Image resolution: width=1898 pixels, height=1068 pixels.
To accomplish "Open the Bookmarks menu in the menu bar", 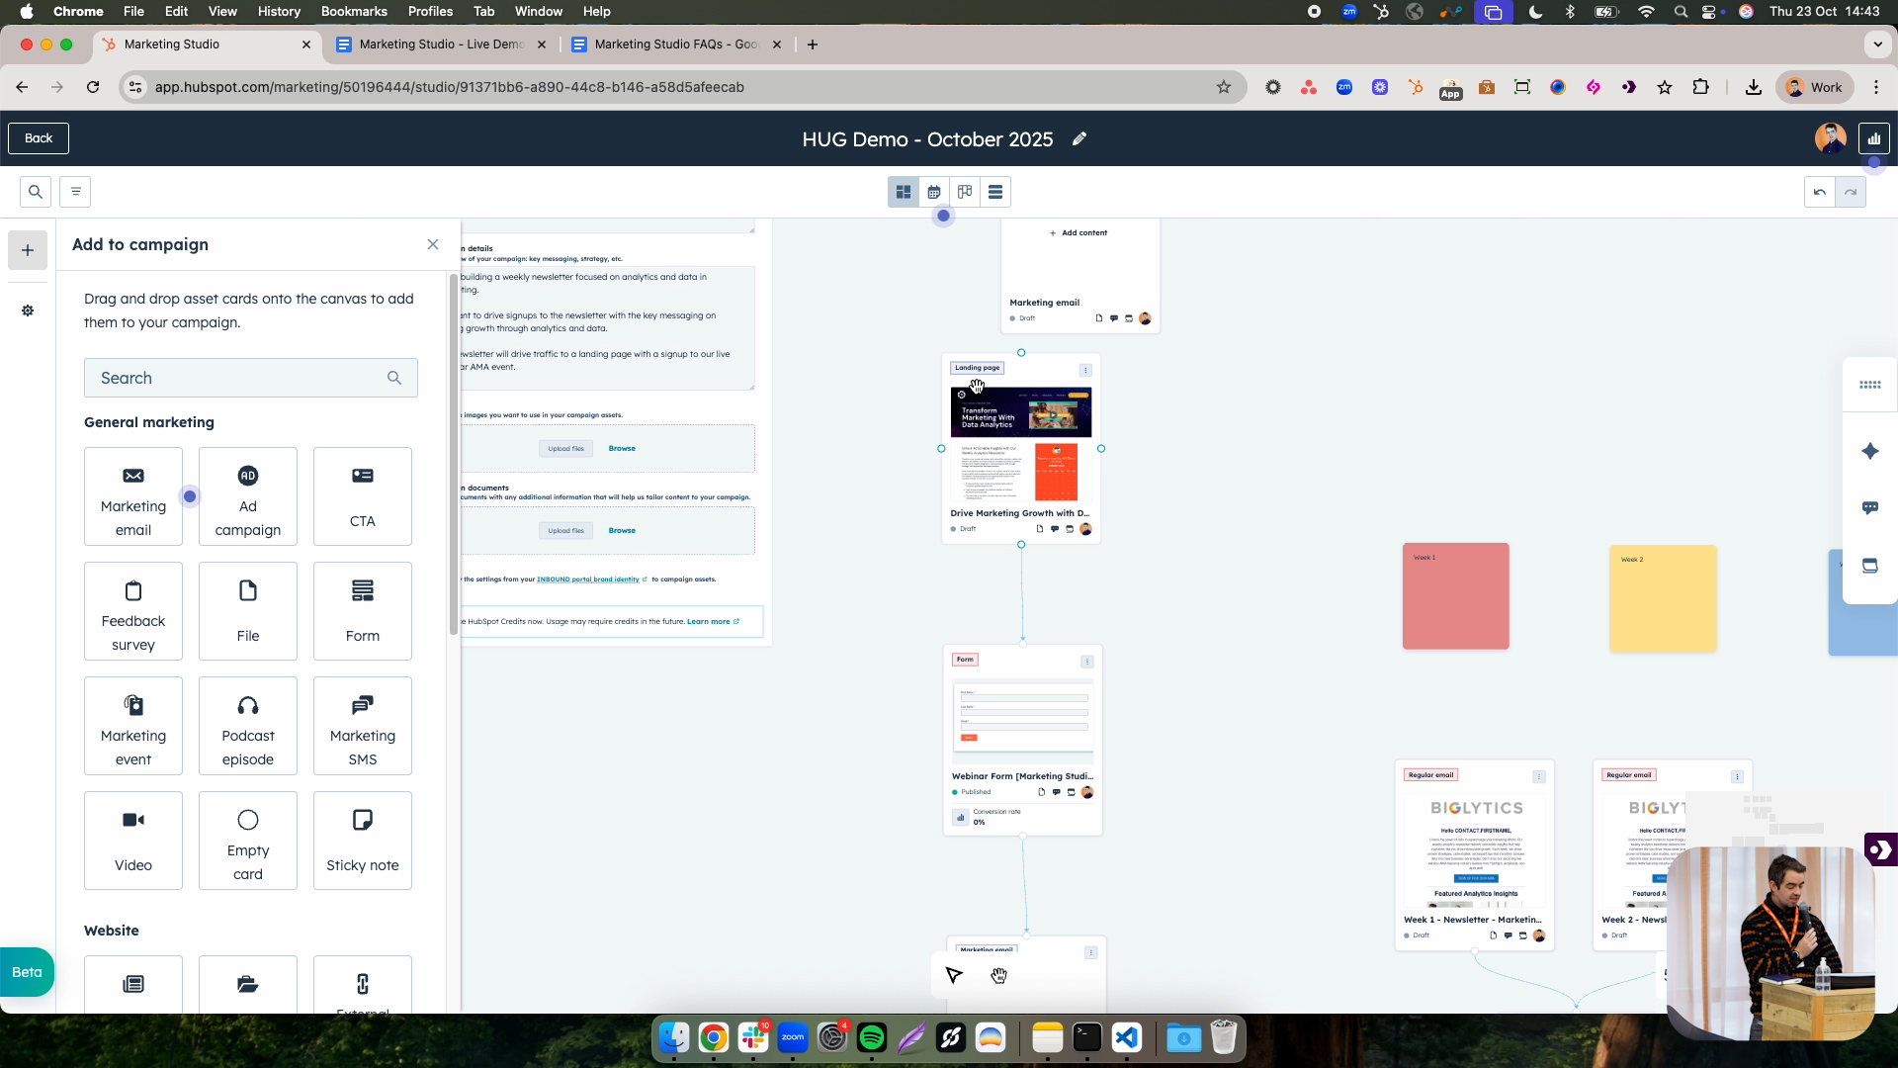I will [353, 11].
